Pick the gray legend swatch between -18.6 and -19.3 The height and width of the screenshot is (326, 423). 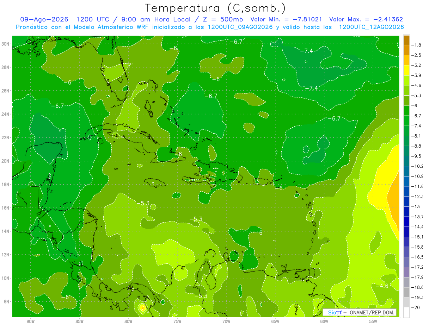pyautogui.click(x=406, y=292)
